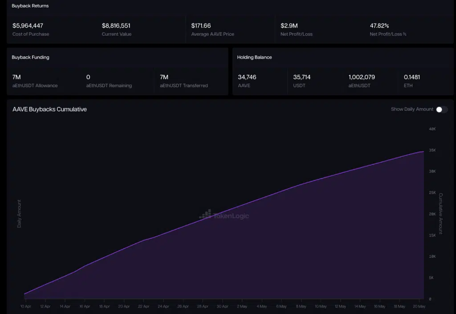Click the 5K y-axis label
Viewport: 456px width, 314px height.
tap(431, 277)
